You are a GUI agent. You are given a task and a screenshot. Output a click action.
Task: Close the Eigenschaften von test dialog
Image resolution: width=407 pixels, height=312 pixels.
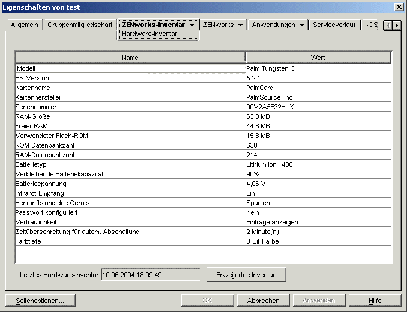(x=399, y=7)
